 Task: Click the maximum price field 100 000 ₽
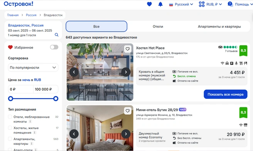(46, 89)
